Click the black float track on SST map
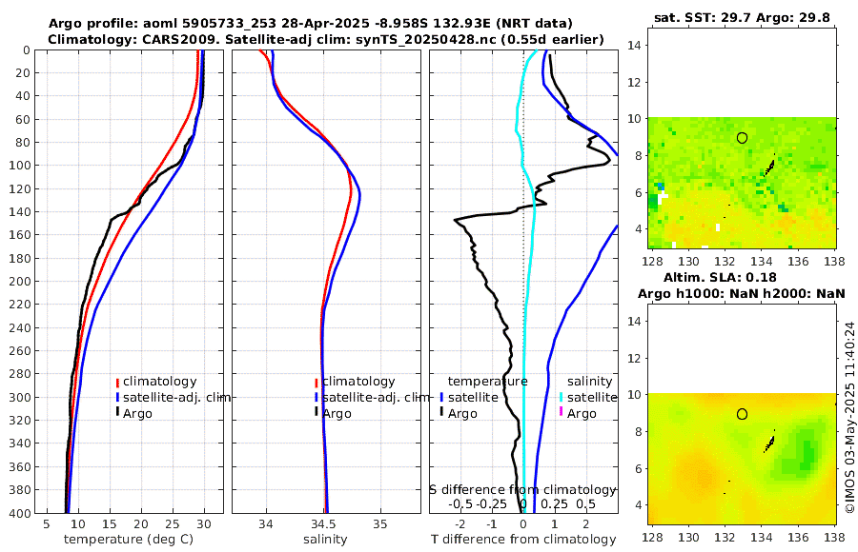Image resolution: width=858 pixels, height=552 pixels. click(769, 168)
